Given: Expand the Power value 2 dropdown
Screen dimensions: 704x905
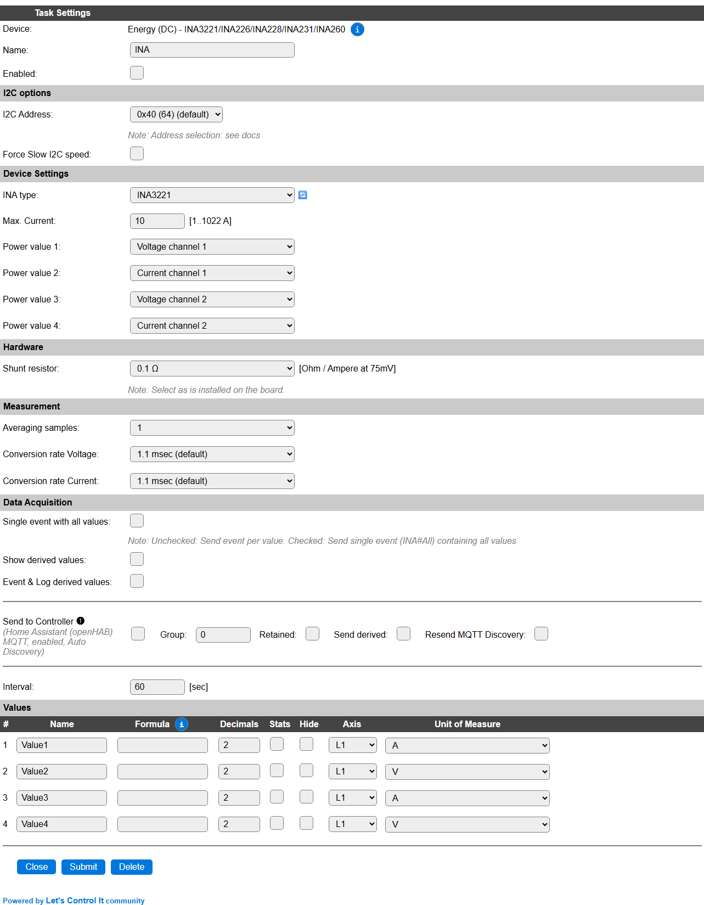Looking at the screenshot, I should coord(212,273).
